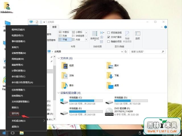Click the navigation pane scrollbar
The width and height of the screenshot is (182, 136).
point(54,83)
